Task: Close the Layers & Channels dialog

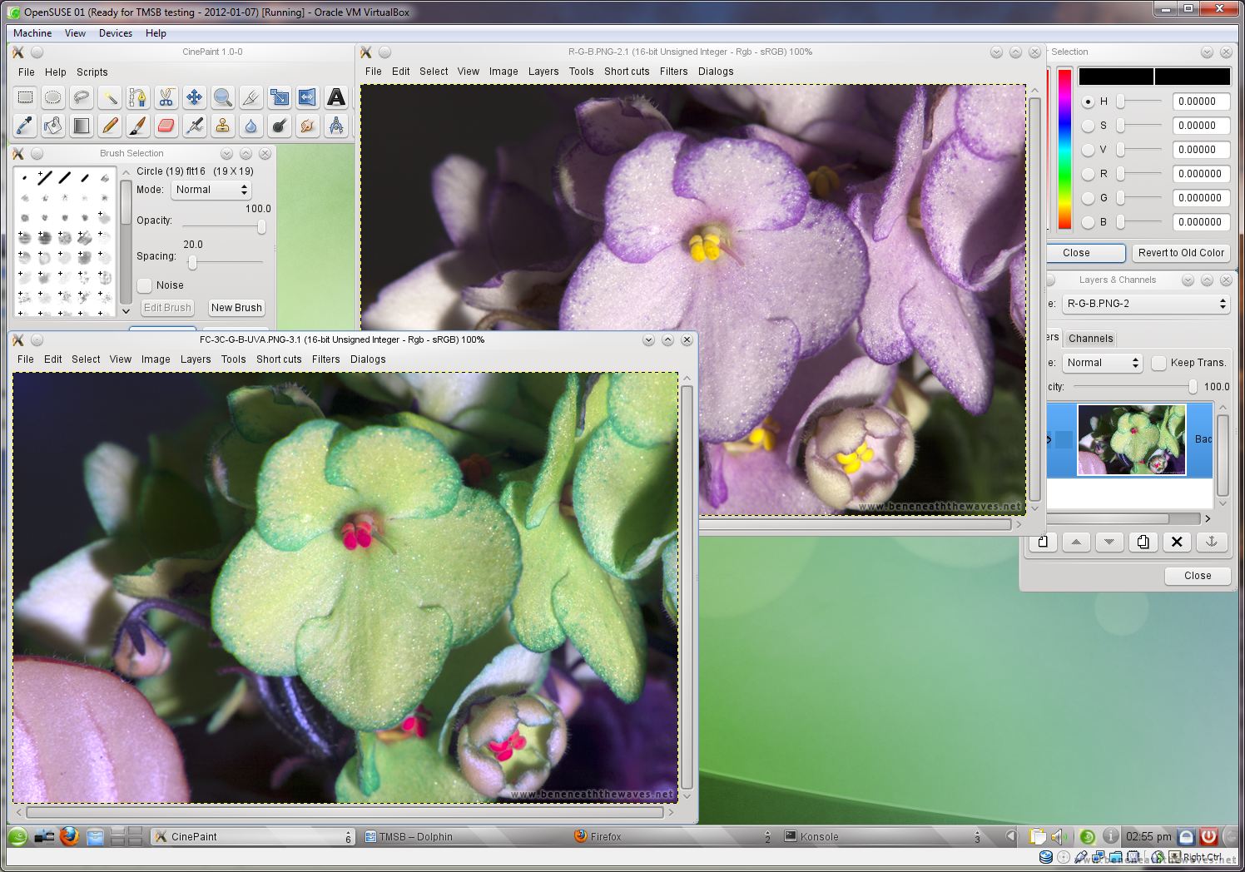Action: click(1198, 576)
